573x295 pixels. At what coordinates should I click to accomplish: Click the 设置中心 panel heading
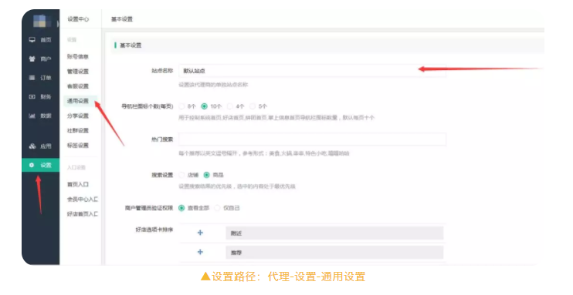coord(78,19)
